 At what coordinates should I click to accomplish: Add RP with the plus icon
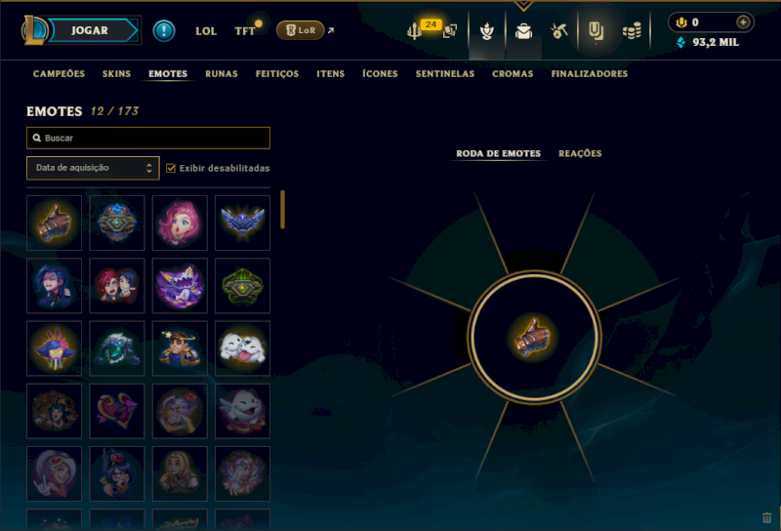pos(743,21)
